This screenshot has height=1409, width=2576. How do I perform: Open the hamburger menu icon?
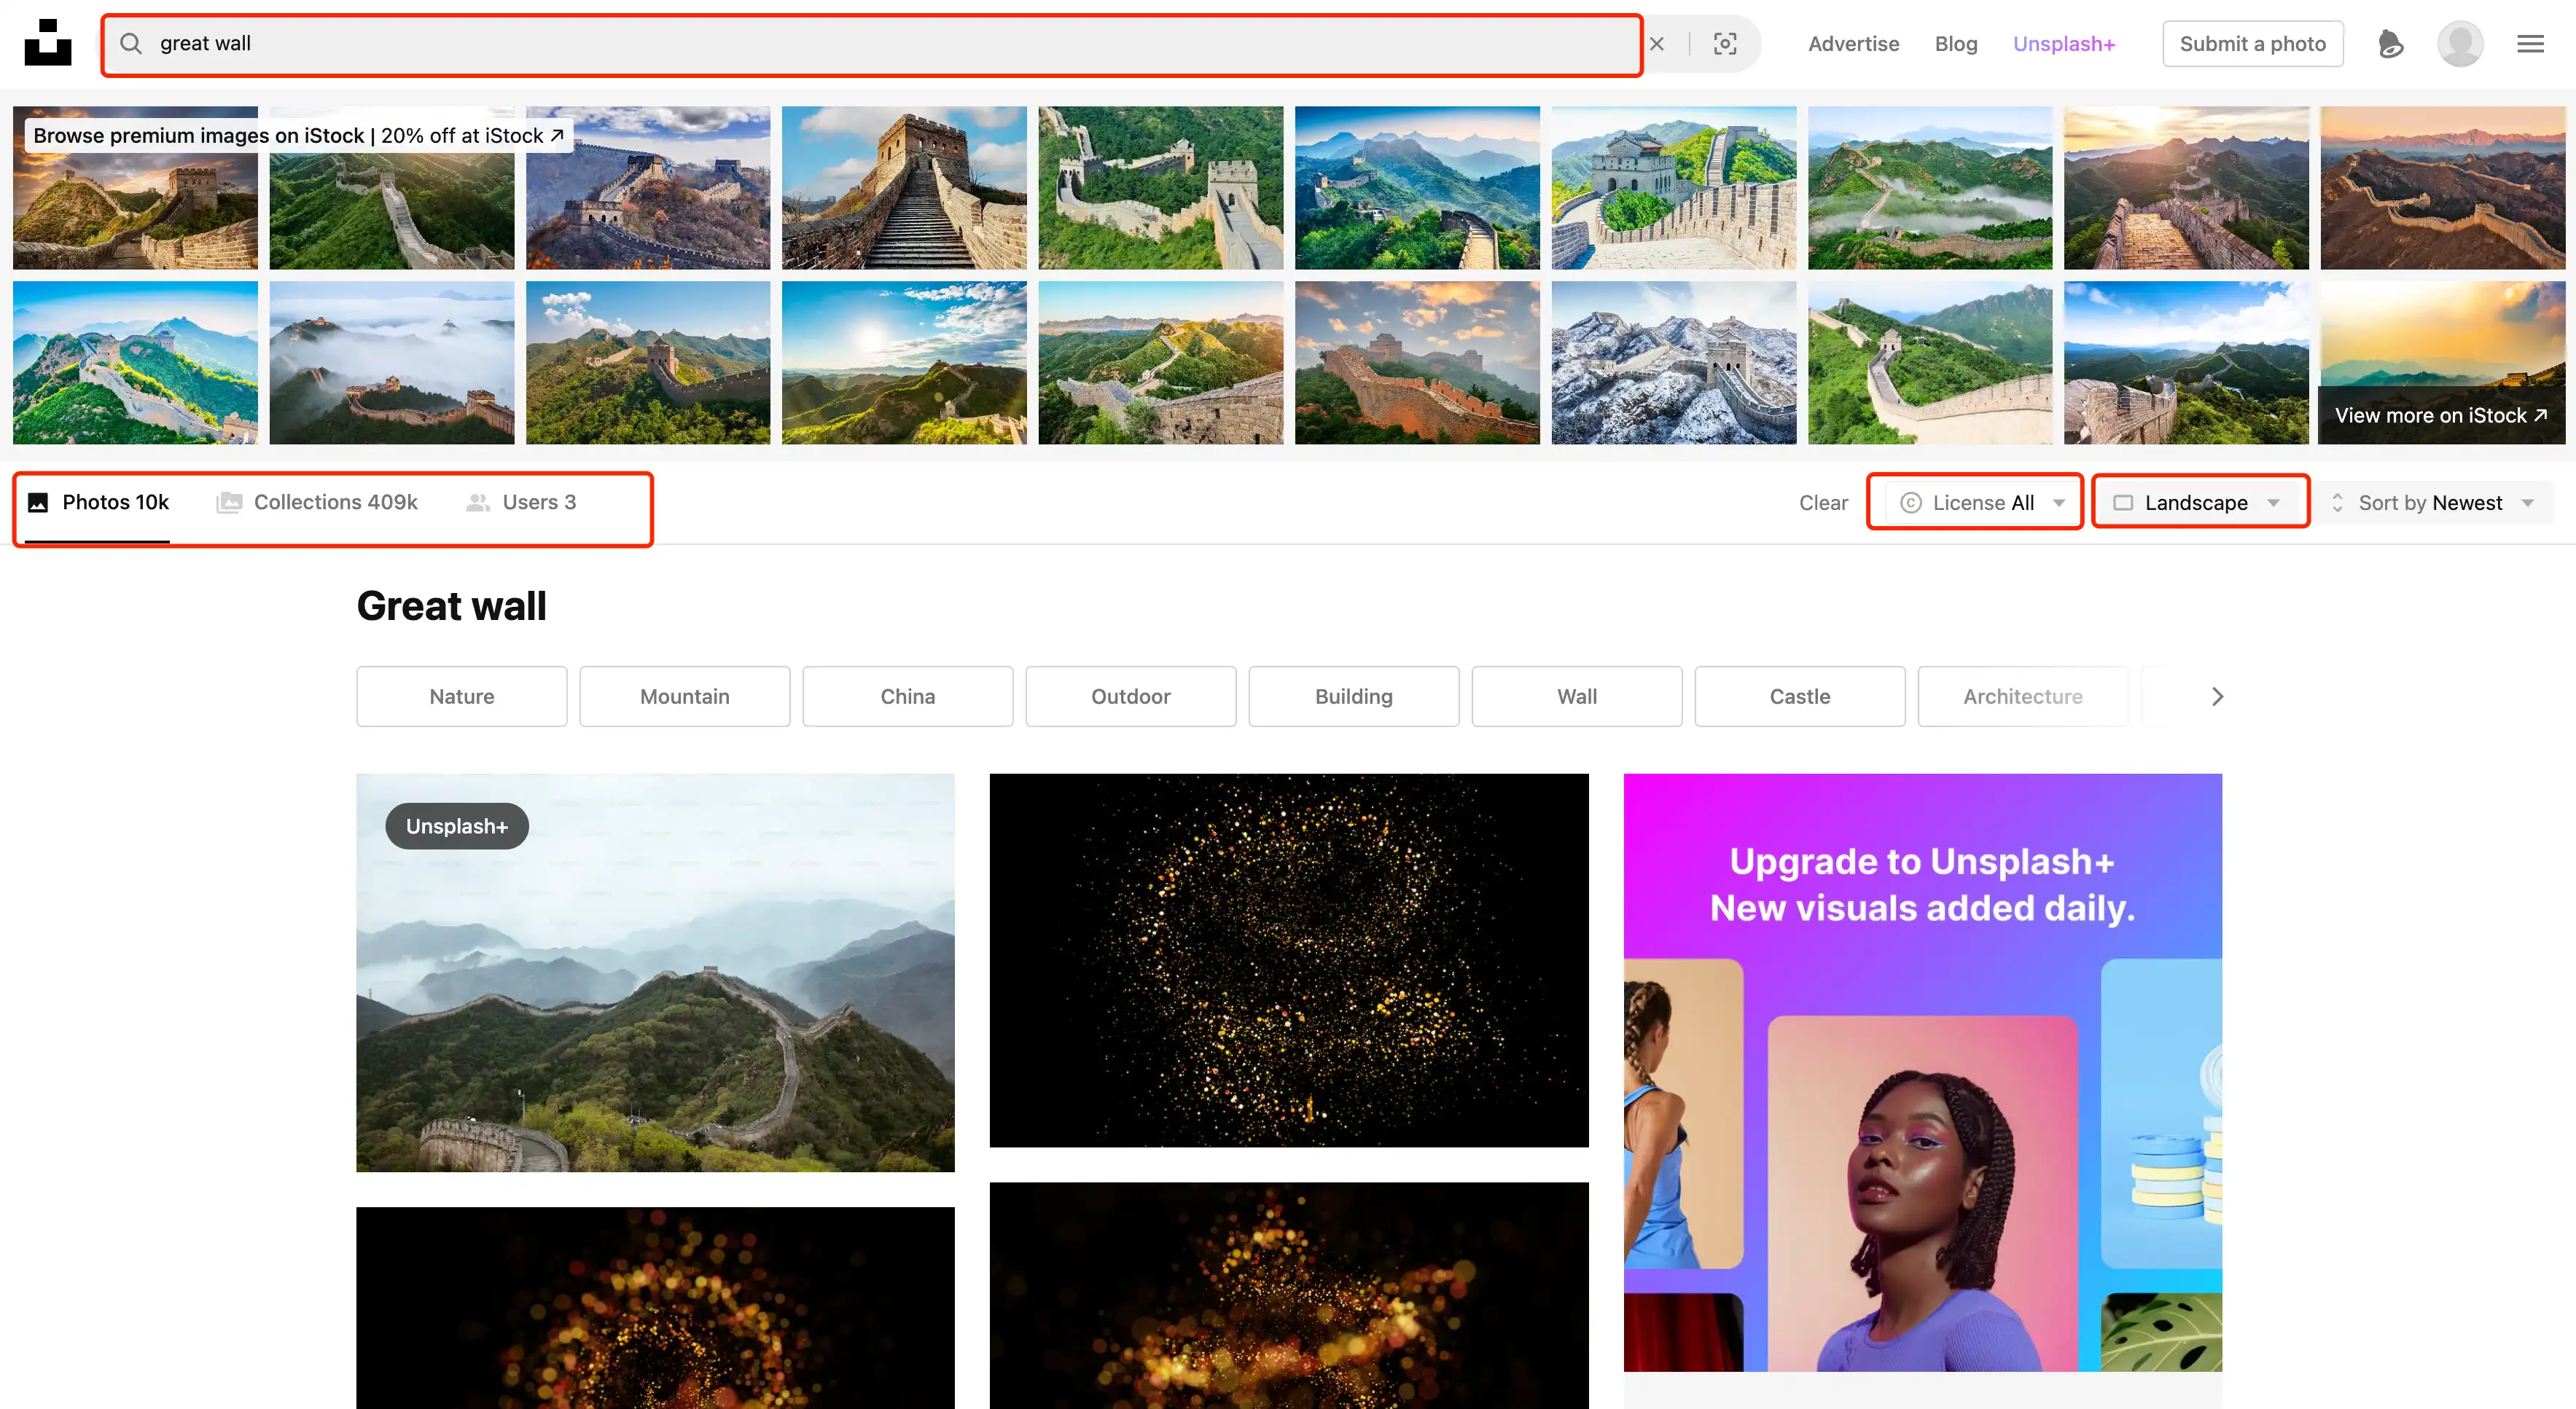point(2530,44)
